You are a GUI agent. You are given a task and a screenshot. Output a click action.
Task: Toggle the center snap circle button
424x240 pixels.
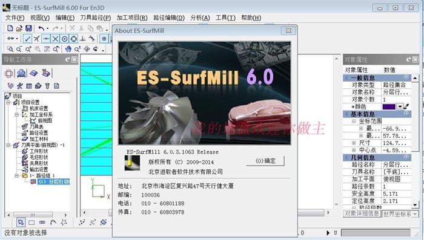point(64,39)
